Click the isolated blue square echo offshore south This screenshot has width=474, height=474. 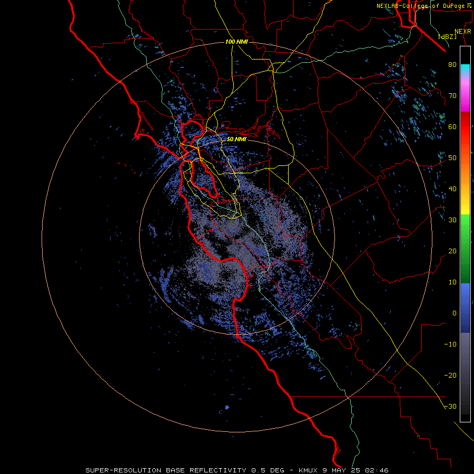227,407
